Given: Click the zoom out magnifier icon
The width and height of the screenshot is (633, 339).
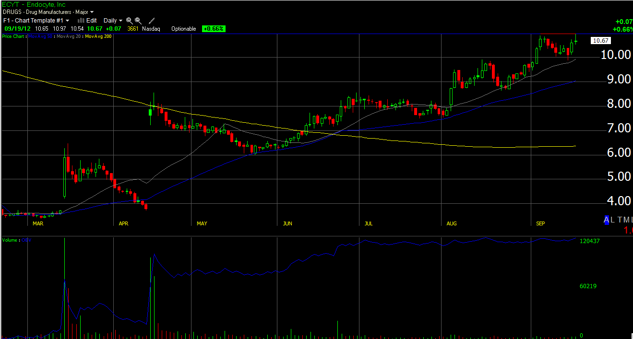Looking at the screenshot, I should [x=138, y=21].
